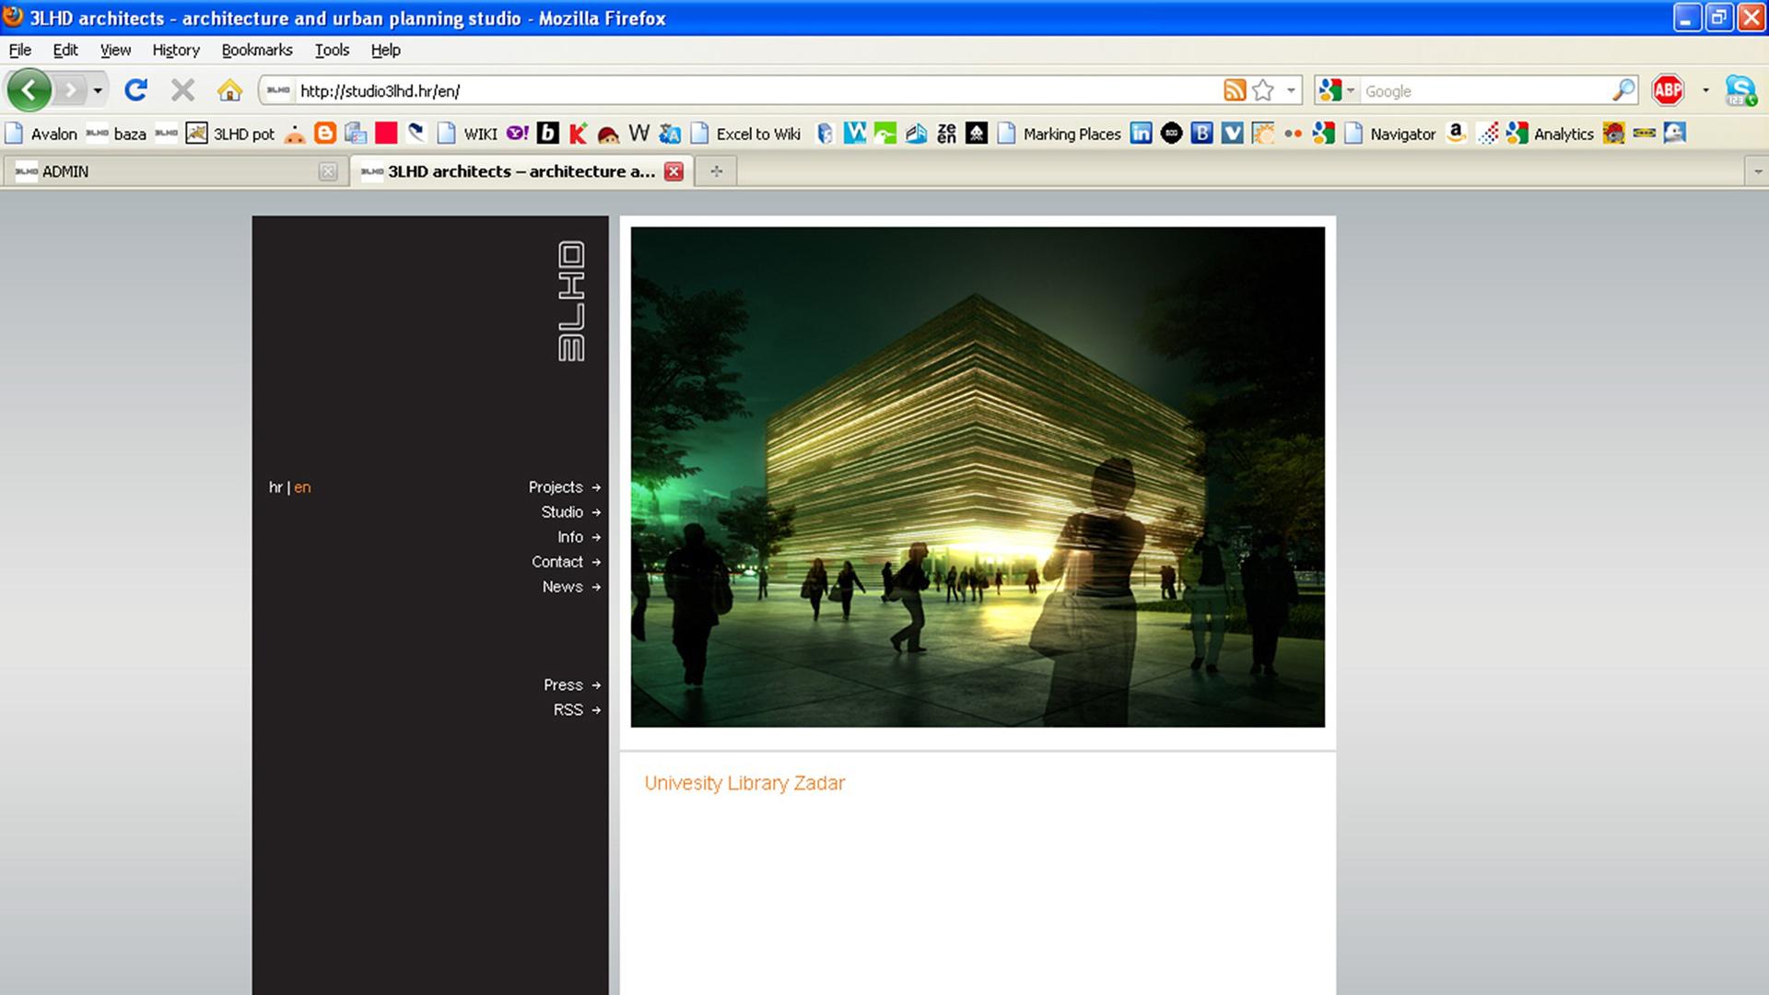Viewport: 1769px width, 995px height.
Task: Go to the home page
Action: pyautogui.click(x=229, y=90)
